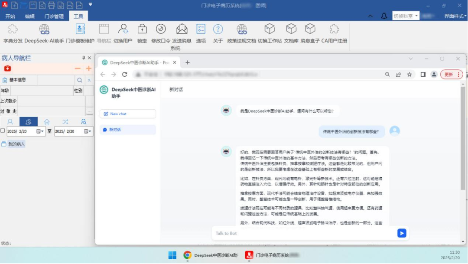Open the 界面样式 dropdown
The height and width of the screenshot is (264, 468).
point(455,16)
